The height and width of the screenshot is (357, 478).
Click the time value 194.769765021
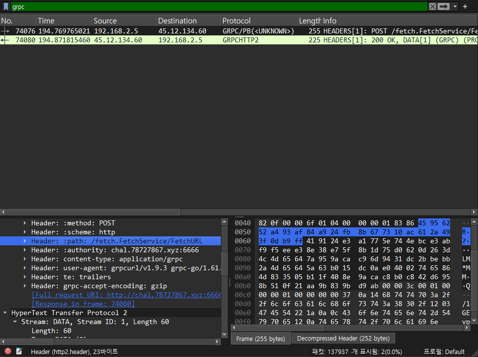pyautogui.click(x=64, y=31)
